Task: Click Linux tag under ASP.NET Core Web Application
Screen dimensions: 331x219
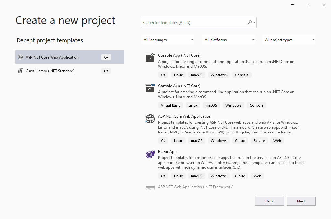Action: click(178, 141)
